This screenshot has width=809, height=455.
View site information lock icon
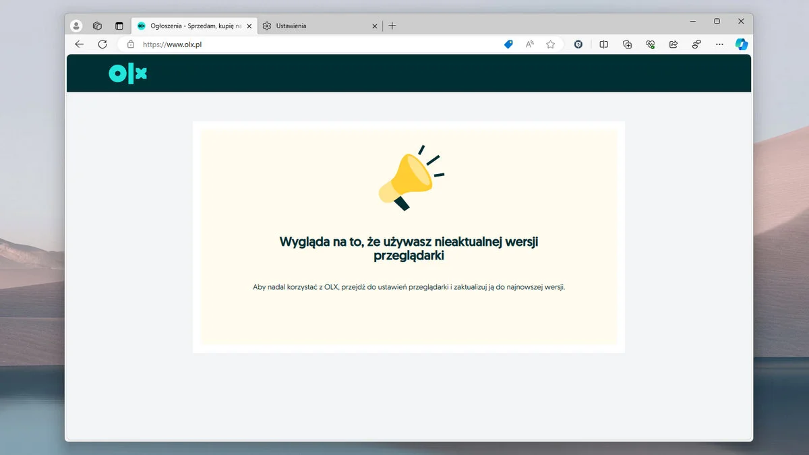point(131,44)
